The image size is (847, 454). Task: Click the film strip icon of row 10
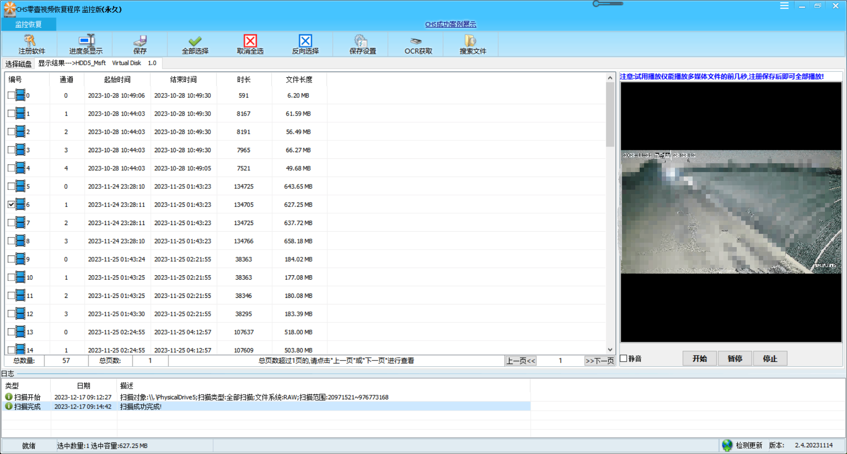[x=20, y=277]
